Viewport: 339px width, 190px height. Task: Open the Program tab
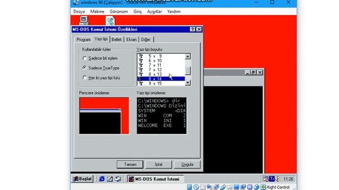[x=84, y=40]
